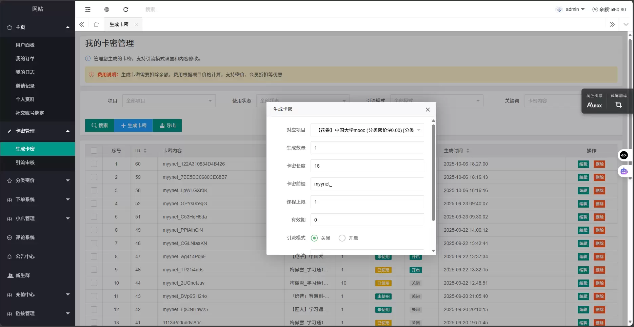Open 引流审核 in the sidebar
The image size is (634, 327).
coord(25,162)
